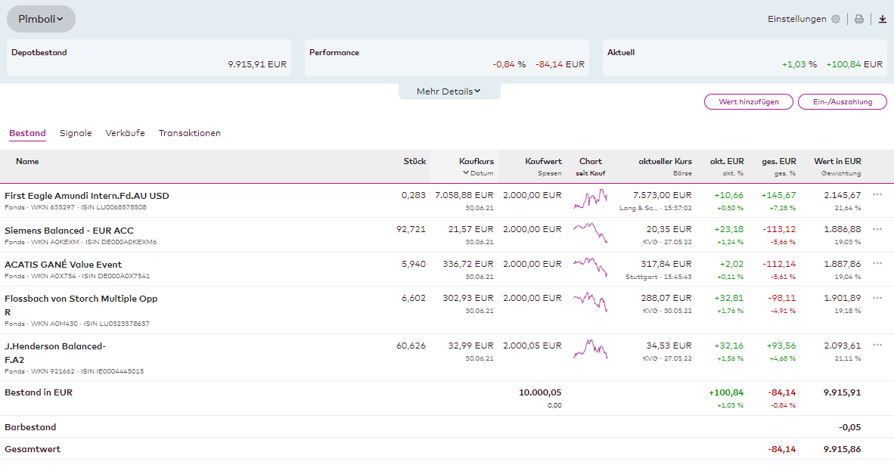The image size is (894, 465).
Task: Click the download icon
Action: pos(882,20)
